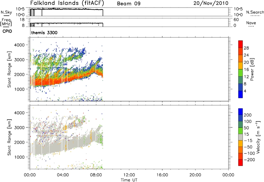264x182 pixels.
Task: Click the 'N.Search' legend label
Action: click(x=255, y=12)
